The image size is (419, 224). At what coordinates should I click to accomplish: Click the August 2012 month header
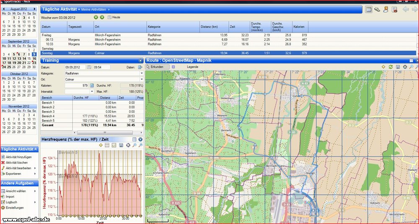tap(19, 9)
